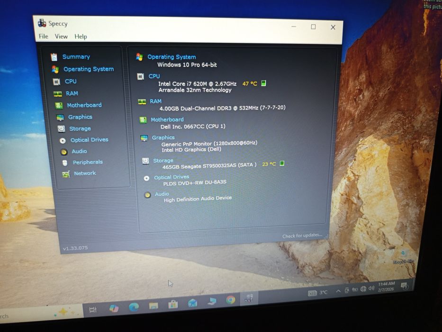Click the CPU heading in summary panel
Image resolution: width=442 pixels, height=332 pixels.
(x=154, y=76)
